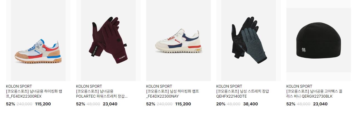Viewport: 354px width, 117px height.
Task: Click KOLON SPORT brand above FE4DX22300REX shoe
Action: pos(19,86)
